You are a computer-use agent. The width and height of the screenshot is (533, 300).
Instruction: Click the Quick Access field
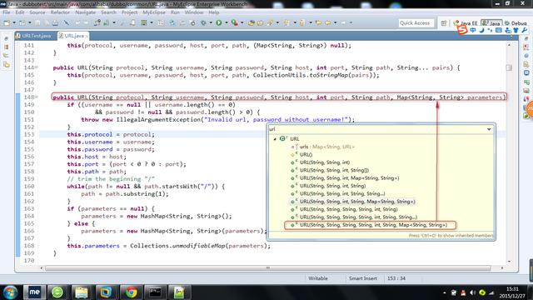tap(416, 23)
